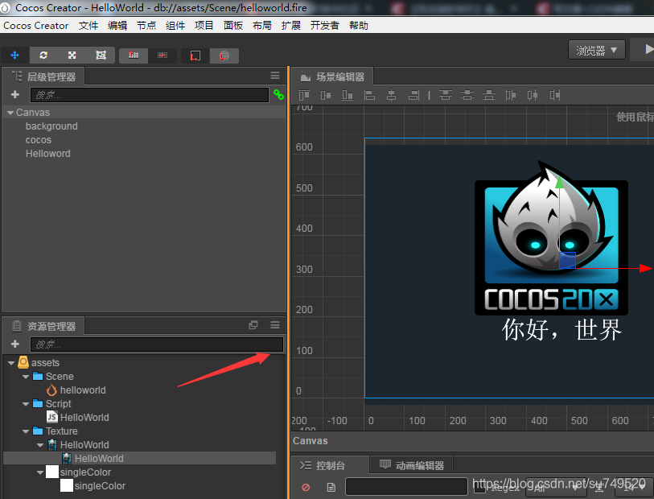Viewport: 654px width, 499px height.
Task: Click the hierarchy panel search field
Action: pyautogui.click(x=150, y=95)
